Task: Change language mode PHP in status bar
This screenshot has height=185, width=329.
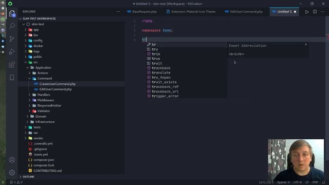Action: [x=315, y=182]
